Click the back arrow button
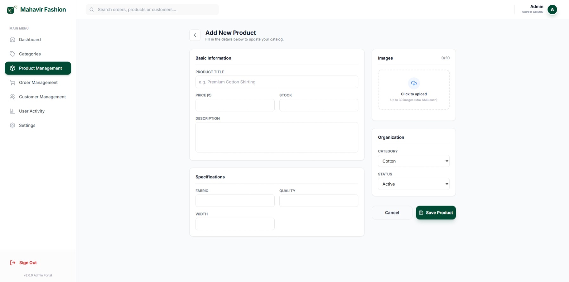The height and width of the screenshot is (282, 569). click(x=195, y=35)
